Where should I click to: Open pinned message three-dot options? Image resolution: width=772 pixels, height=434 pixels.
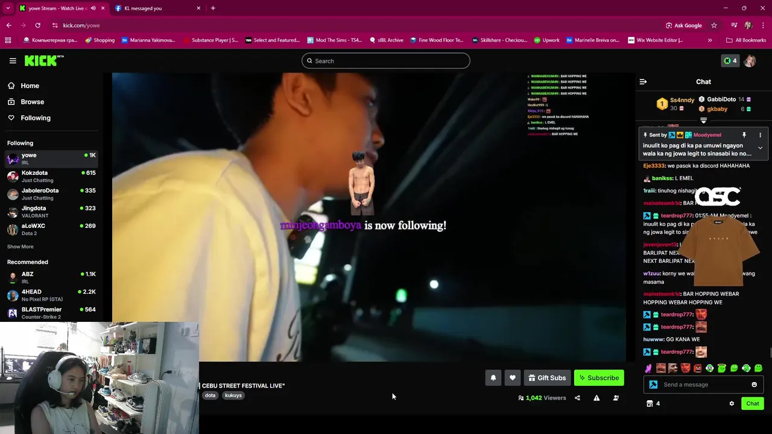(x=760, y=135)
